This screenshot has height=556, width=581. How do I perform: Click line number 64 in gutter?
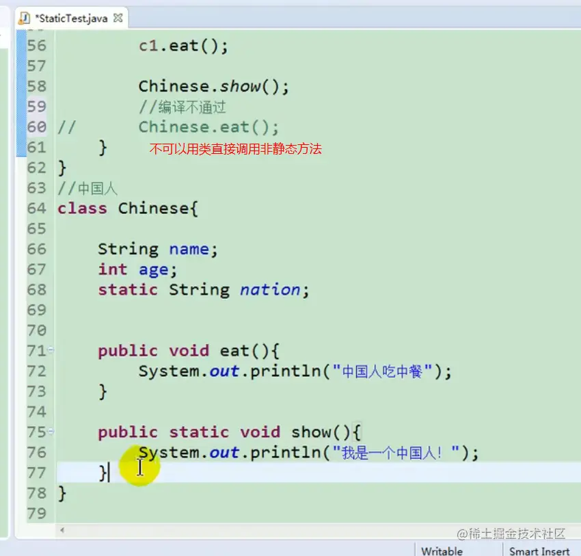pyautogui.click(x=36, y=209)
